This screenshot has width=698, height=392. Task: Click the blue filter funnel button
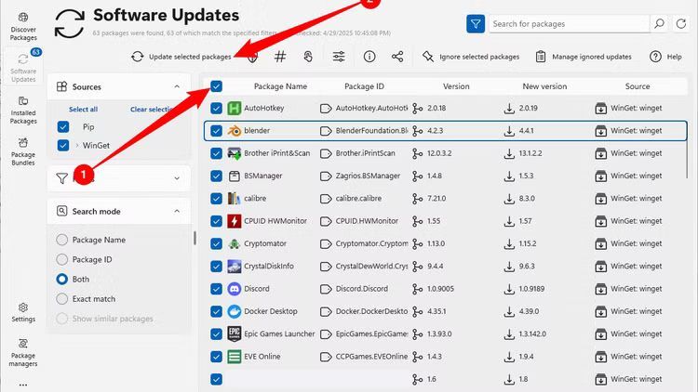coord(476,24)
